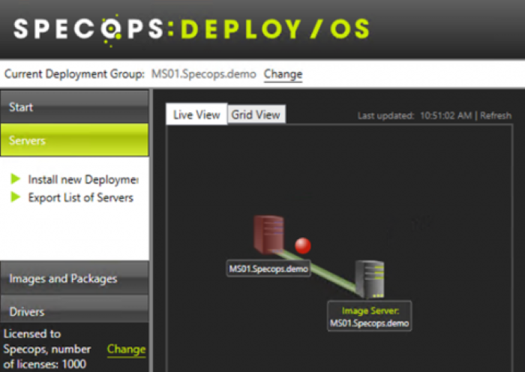Click Export List of Servers link
This screenshot has width=525, height=372.
tap(81, 197)
